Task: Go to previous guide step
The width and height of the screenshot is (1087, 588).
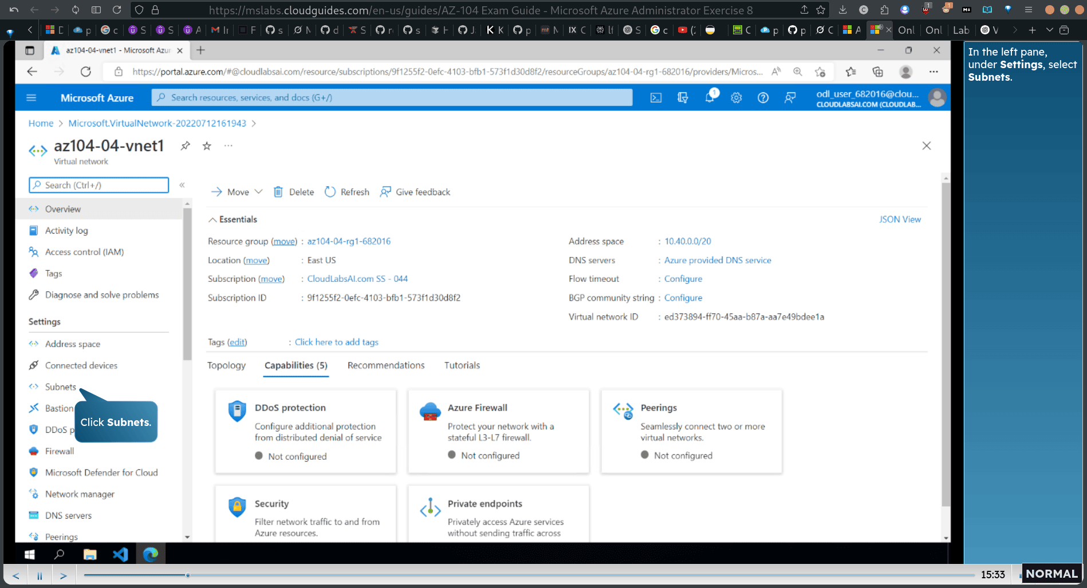Action: (16, 575)
